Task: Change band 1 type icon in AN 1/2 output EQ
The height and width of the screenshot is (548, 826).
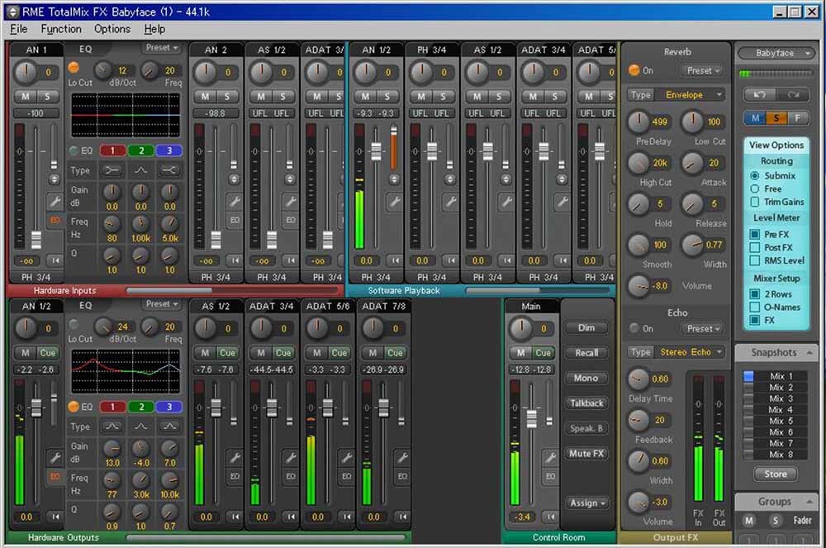Action: [112, 426]
